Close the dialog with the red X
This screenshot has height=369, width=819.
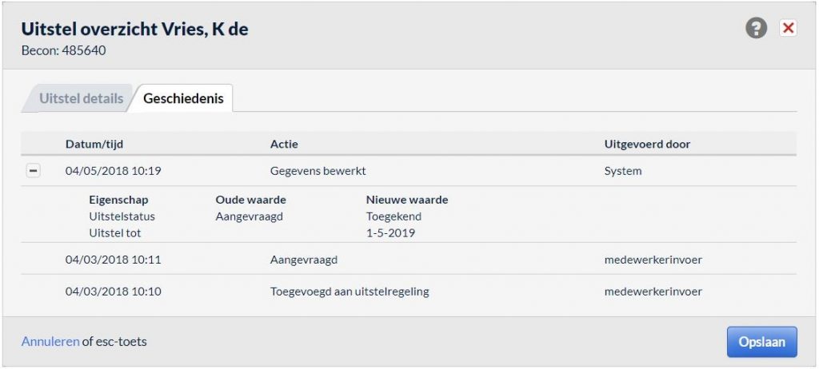click(788, 28)
